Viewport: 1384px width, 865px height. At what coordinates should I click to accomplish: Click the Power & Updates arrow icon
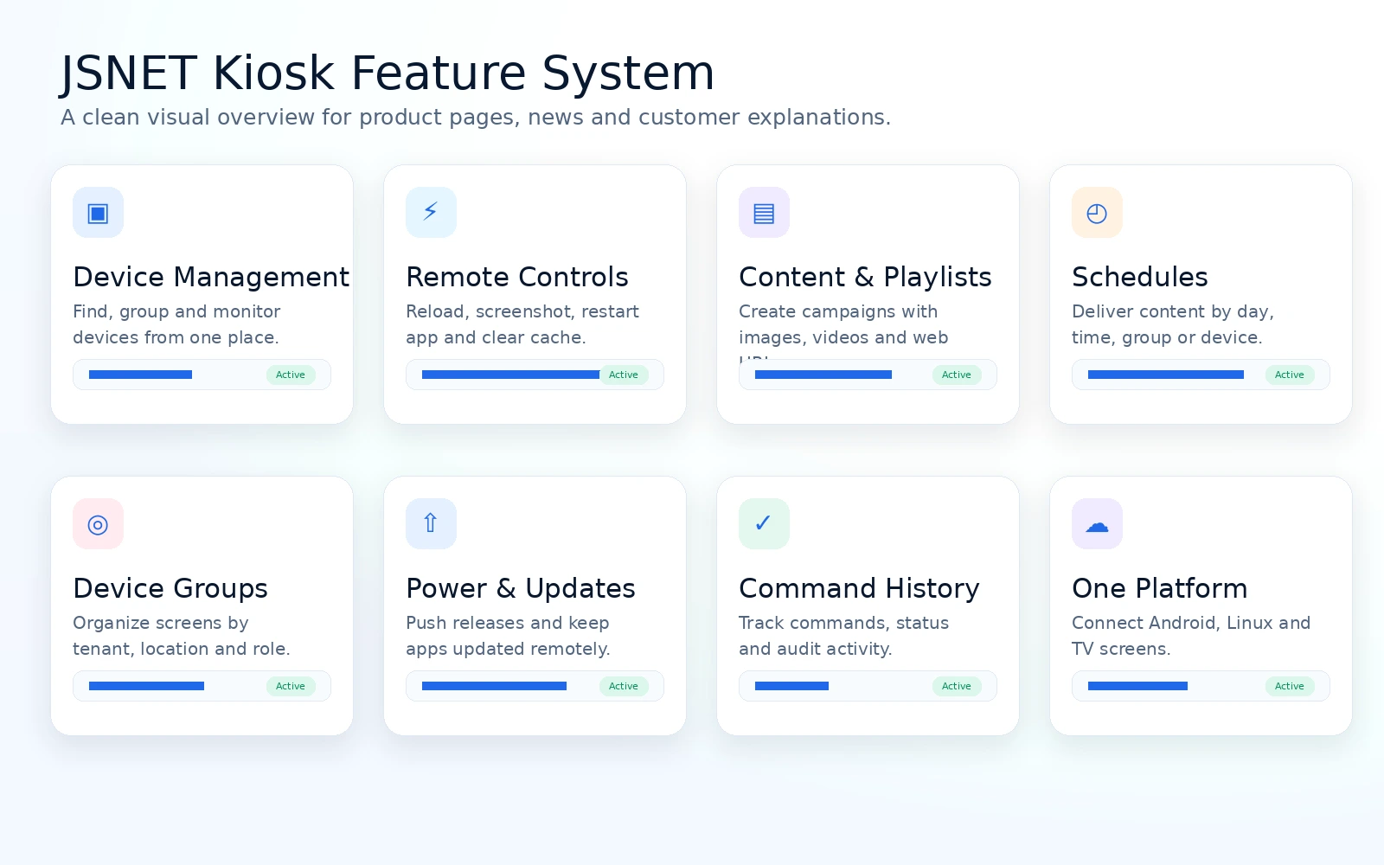[431, 524]
